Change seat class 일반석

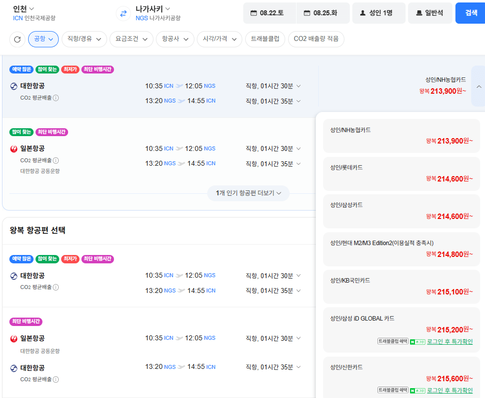430,13
